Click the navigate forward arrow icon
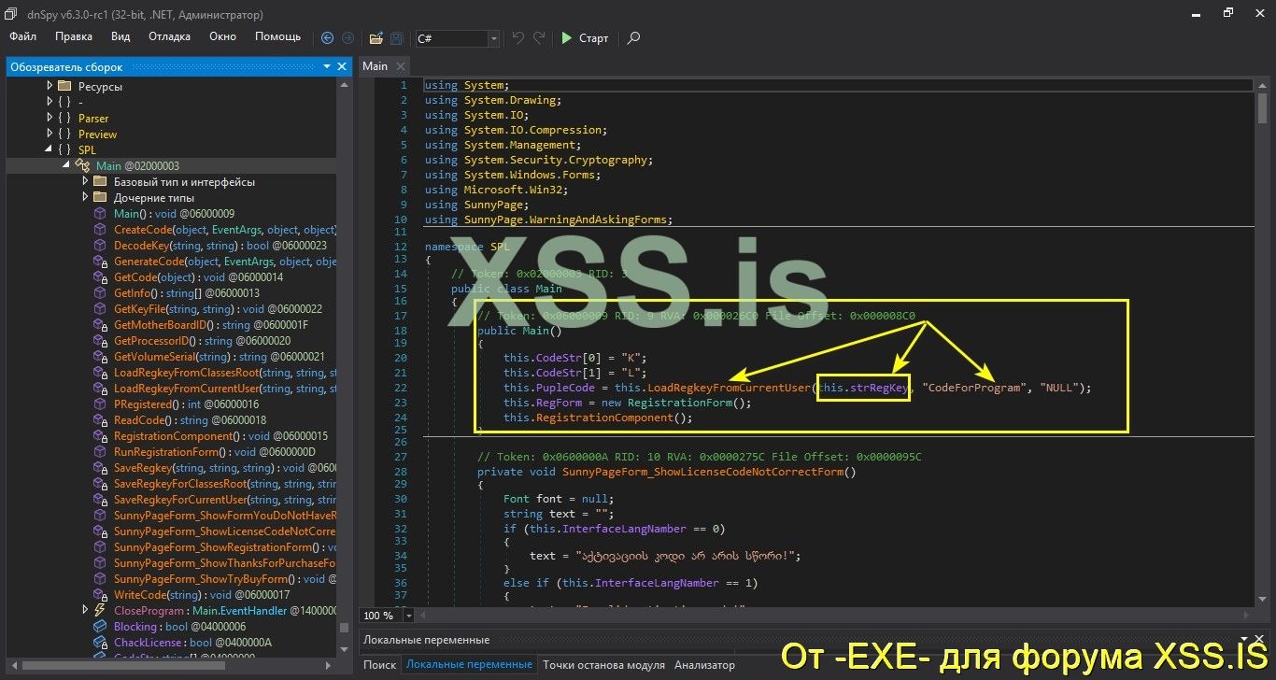This screenshot has height=680, width=1276. pos(347,38)
